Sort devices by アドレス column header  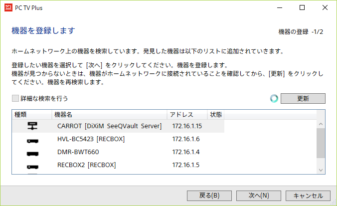[x=186, y=115]
